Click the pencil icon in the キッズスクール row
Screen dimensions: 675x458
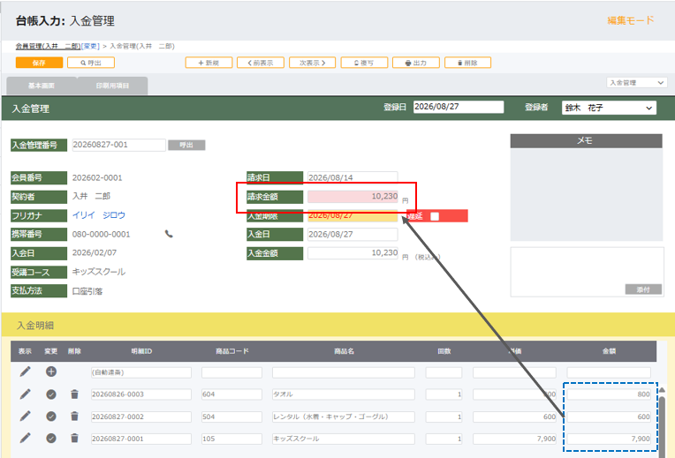26,438
